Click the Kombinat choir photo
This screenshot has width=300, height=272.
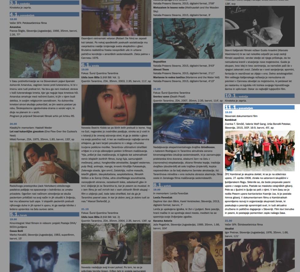(x=259, y=150)
